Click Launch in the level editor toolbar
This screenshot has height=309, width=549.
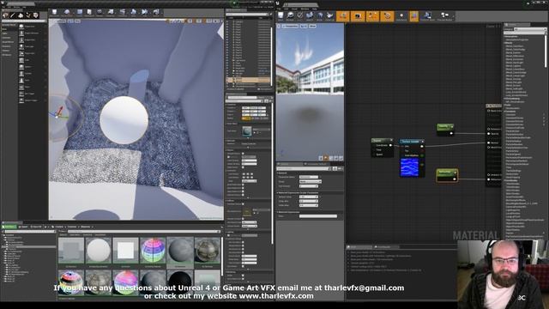pos(156,13)
